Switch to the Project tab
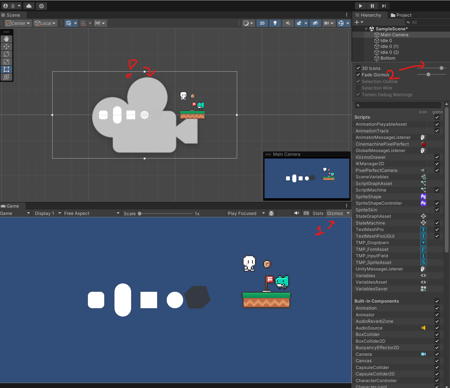450x388 pixels. pyautogui.click(x=401, y=15)
